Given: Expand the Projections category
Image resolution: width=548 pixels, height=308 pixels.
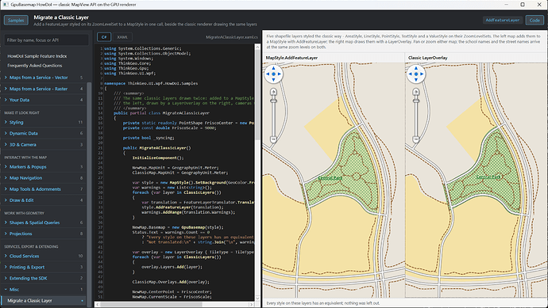Looking at the screenshot, I should [44, 234].
